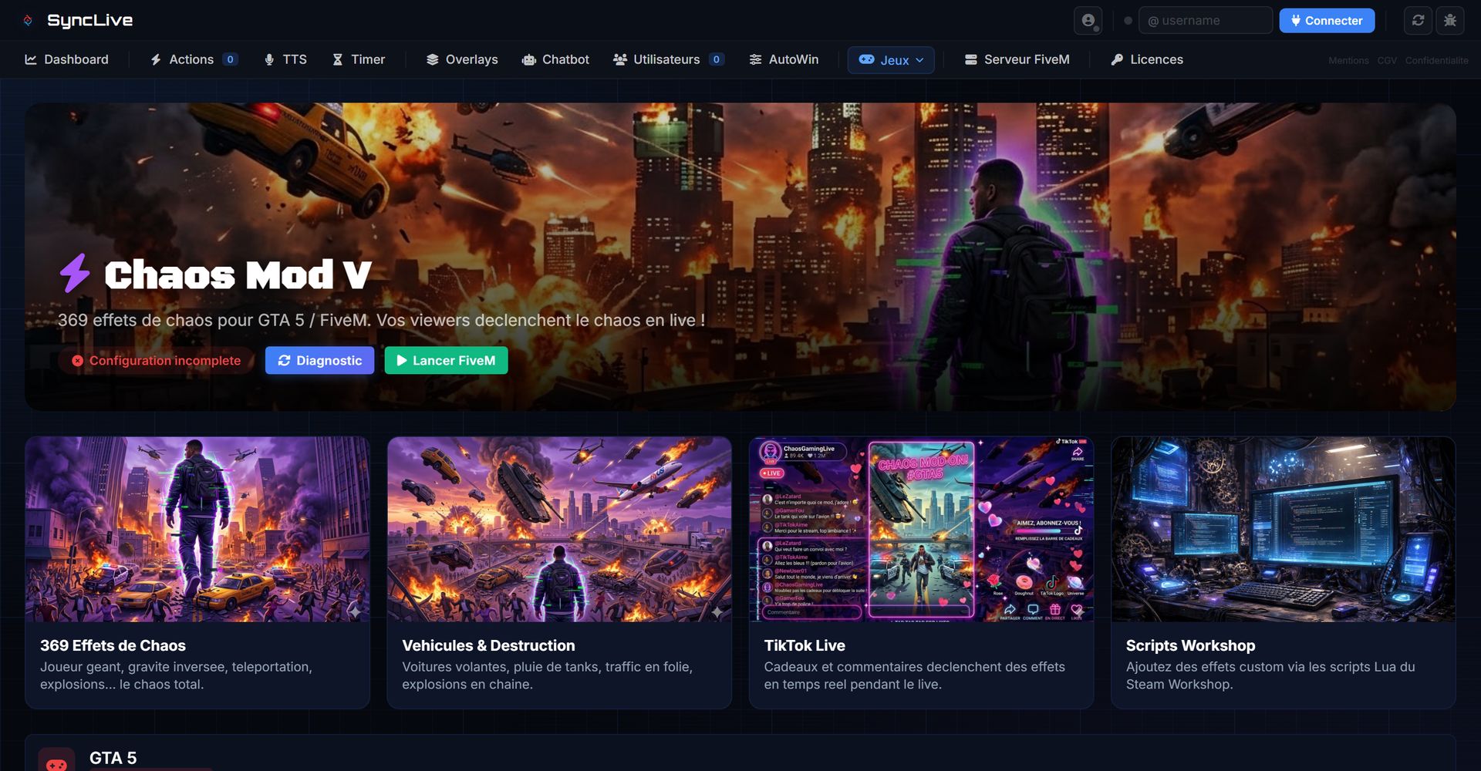Screen dimensions: 1481x771
Task: Open the Confidentialite link
Action: point(1436,60)
